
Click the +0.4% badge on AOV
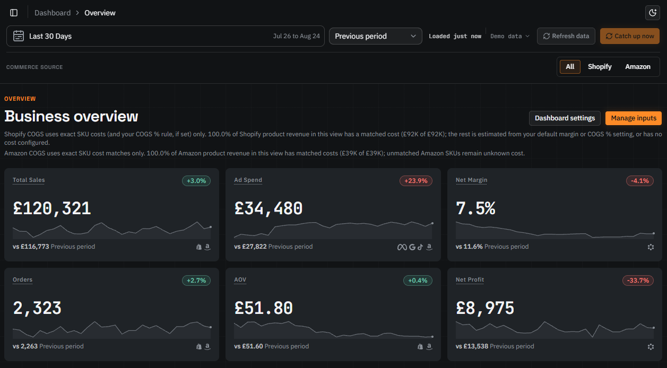pos(418,281)
